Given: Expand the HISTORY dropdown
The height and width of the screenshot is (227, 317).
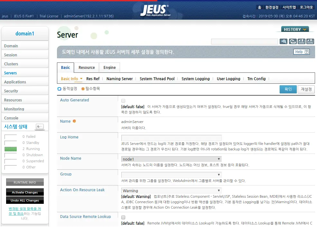Looking at the screenshot, I should [x=295, y=29].
